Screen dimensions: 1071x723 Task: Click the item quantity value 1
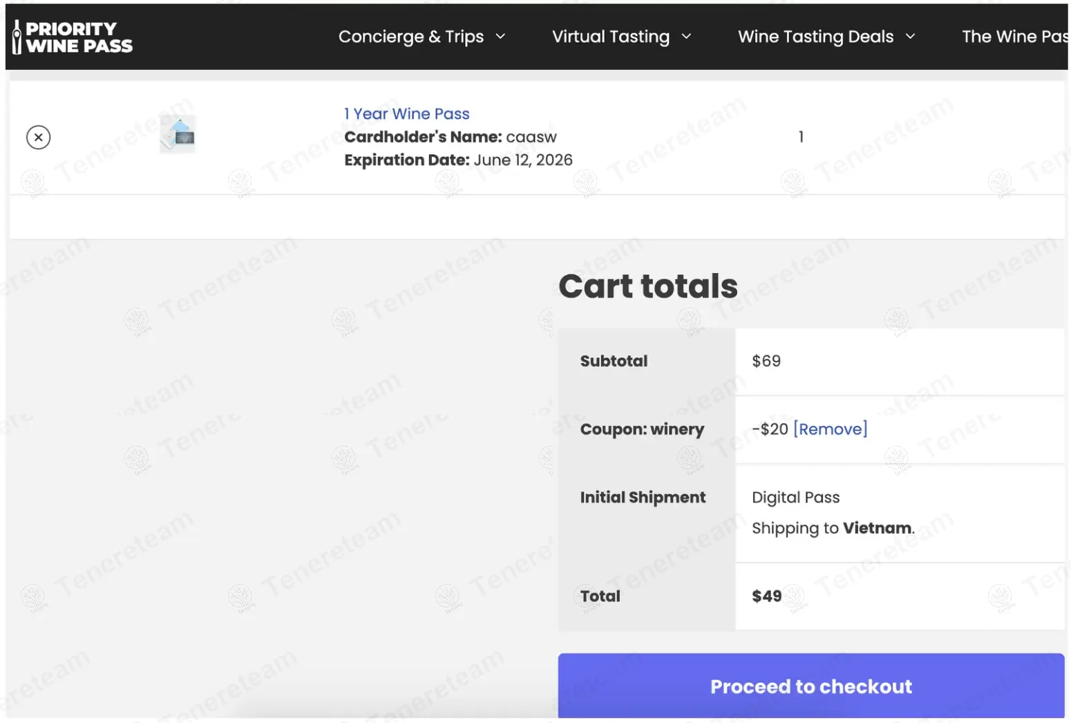click(x=801, y=137)
